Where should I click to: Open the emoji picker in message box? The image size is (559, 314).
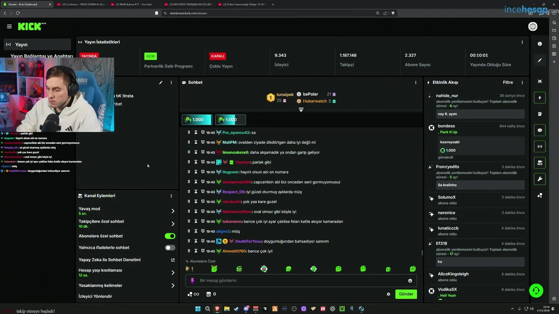(x=410, y=280)
